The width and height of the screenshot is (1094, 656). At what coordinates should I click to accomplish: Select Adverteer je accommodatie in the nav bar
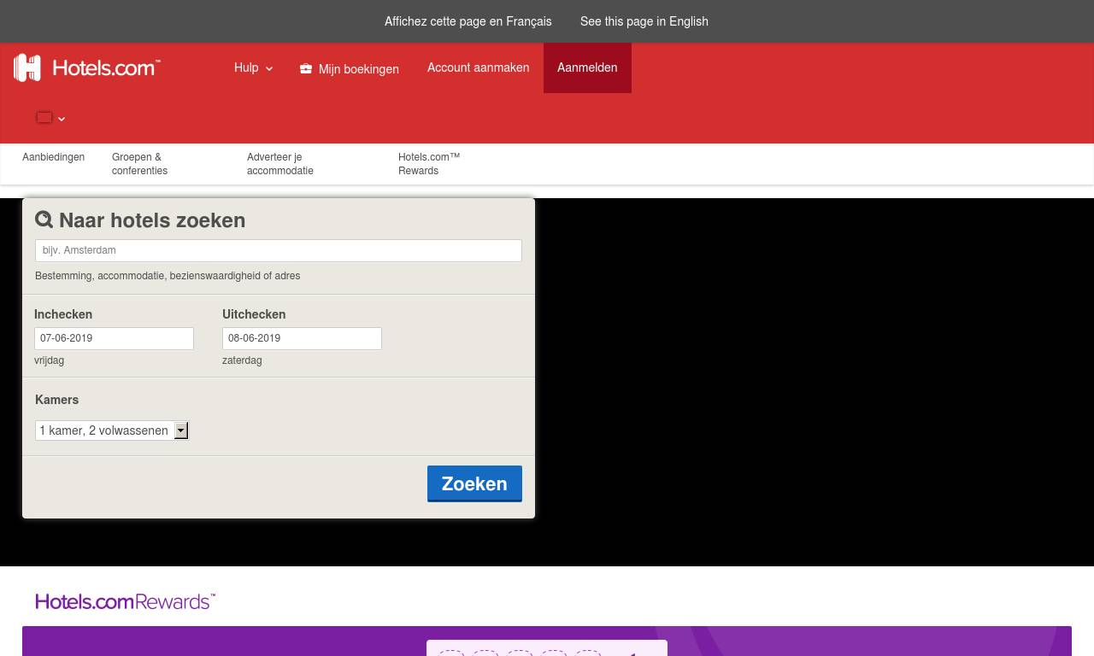point(280,163)
